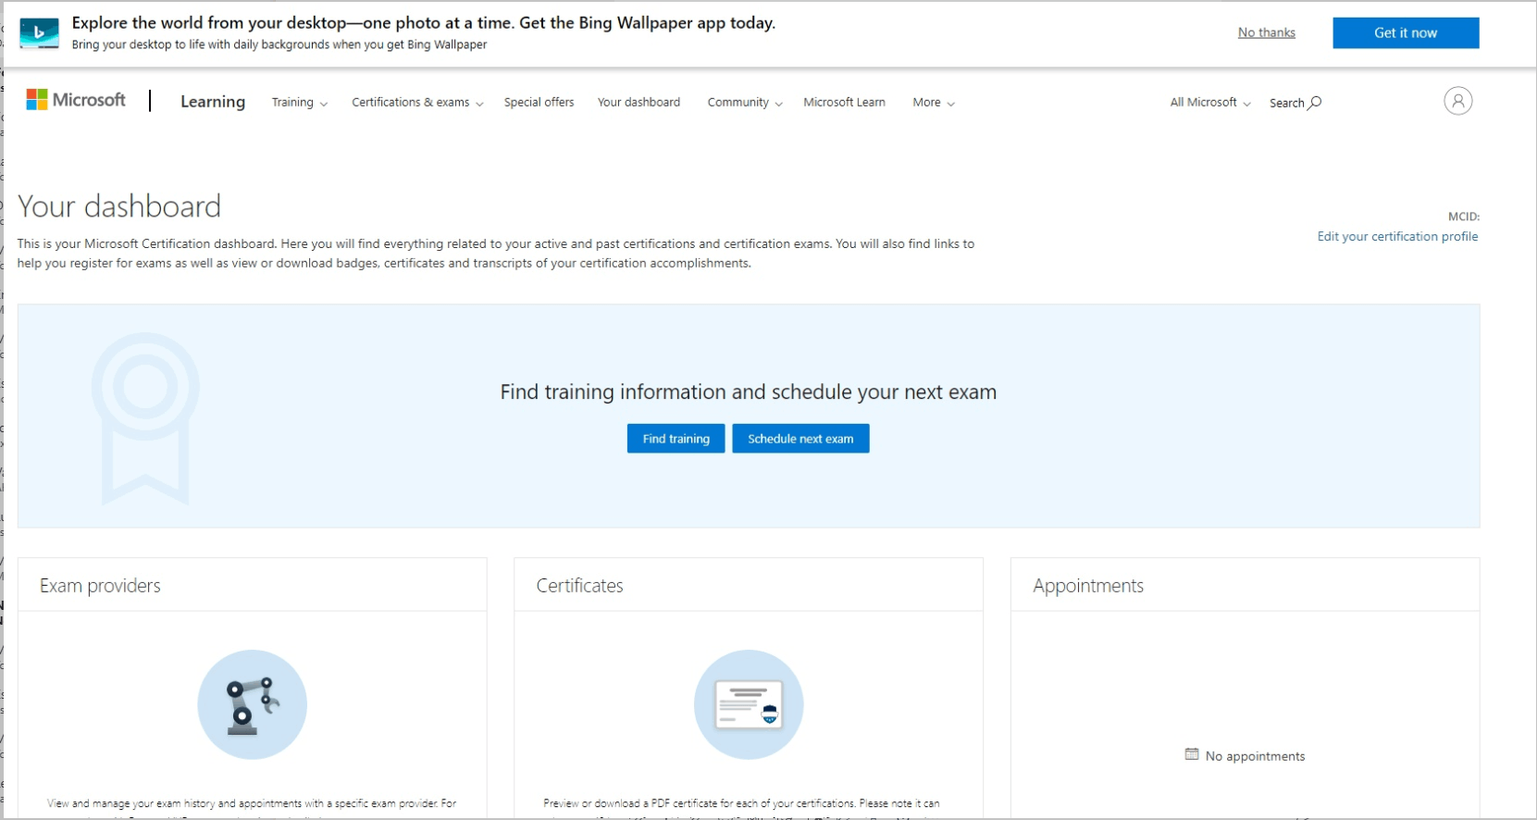
Task: Go to the Learning site home
Action: [213, 102]
